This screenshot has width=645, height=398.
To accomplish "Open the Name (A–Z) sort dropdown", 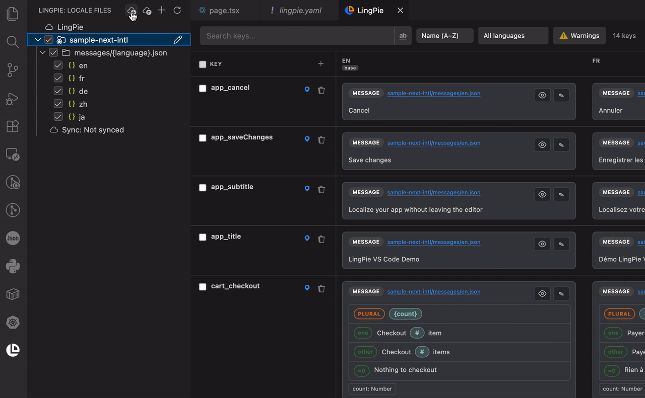I will [445, 36].
